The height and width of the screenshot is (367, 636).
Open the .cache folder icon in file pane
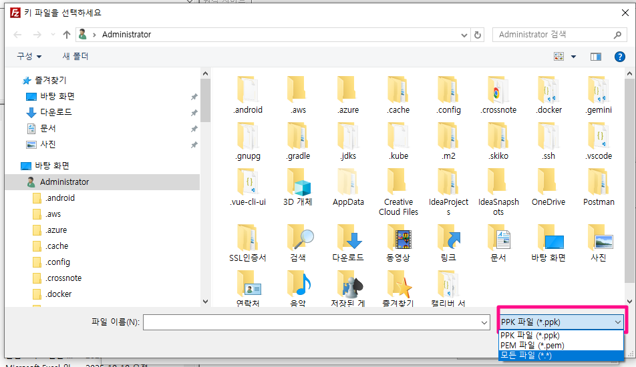tap(398, 89)
